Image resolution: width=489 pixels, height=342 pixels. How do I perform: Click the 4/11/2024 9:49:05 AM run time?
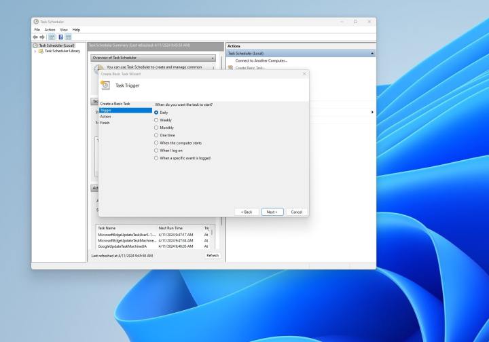[x=176, y=246]
